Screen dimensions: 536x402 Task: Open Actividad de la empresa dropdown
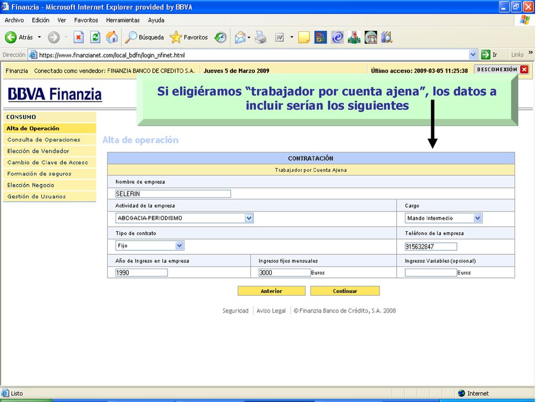(x=249, y=218)
